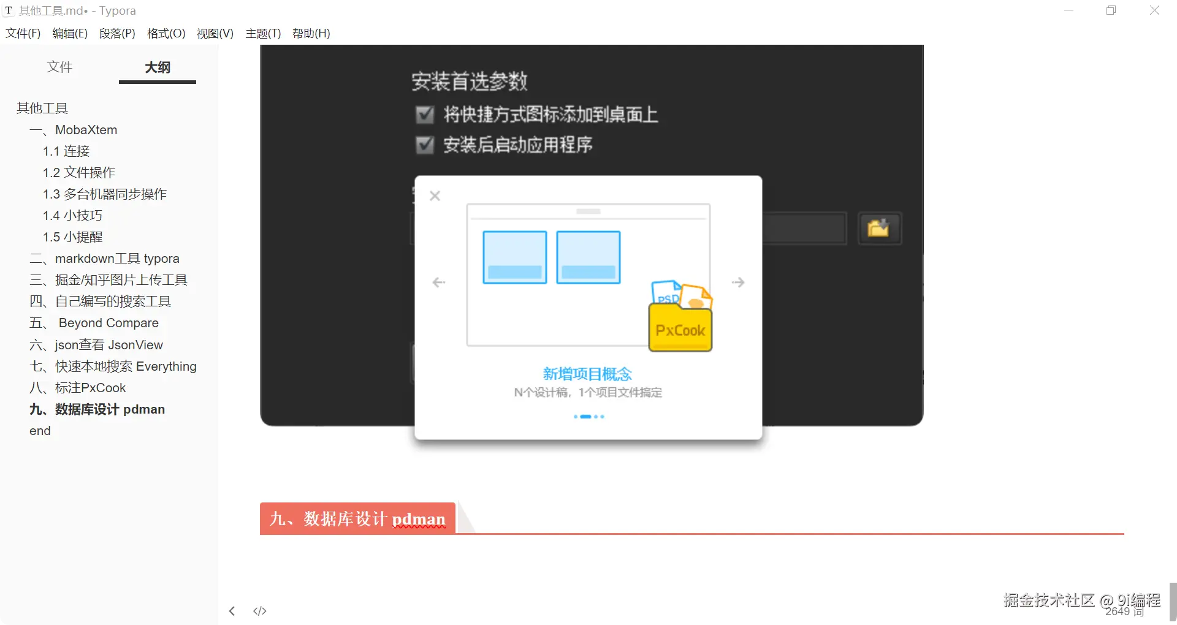Open the 帮助(H) menu
The height and width of the screenshot is (625, 1177).
pos(311,33)
